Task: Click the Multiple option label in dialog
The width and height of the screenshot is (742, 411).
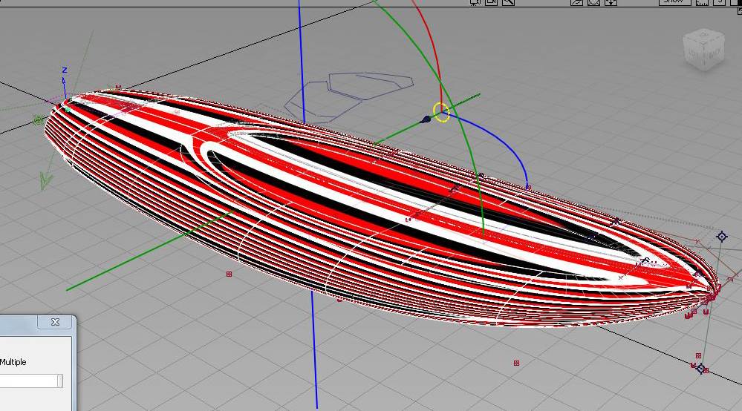Action: pyautogui.click(x=13, y=362)
